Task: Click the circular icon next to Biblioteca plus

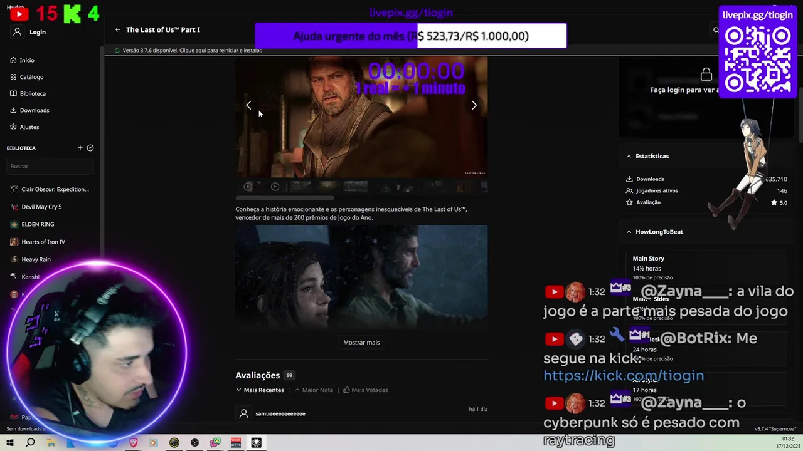Action: pos(90,148)
